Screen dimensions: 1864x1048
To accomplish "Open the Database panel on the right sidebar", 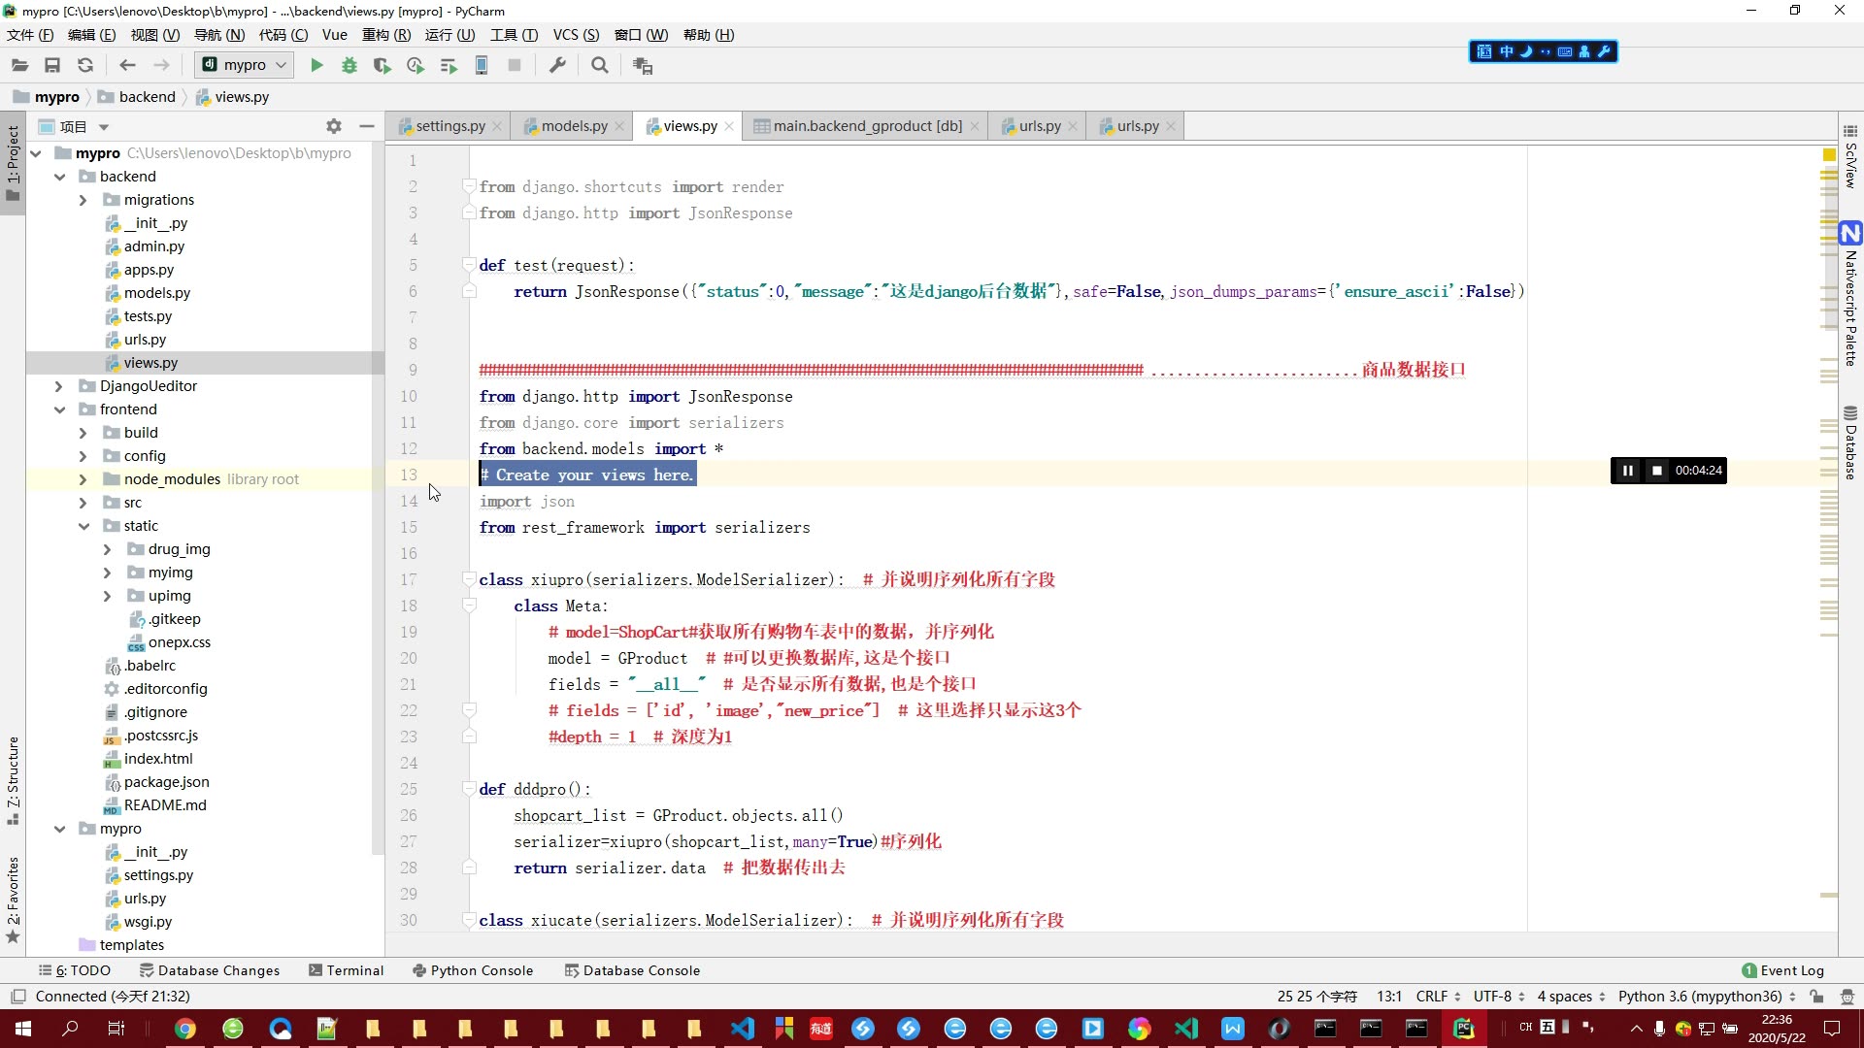I will coord(1849,442).
